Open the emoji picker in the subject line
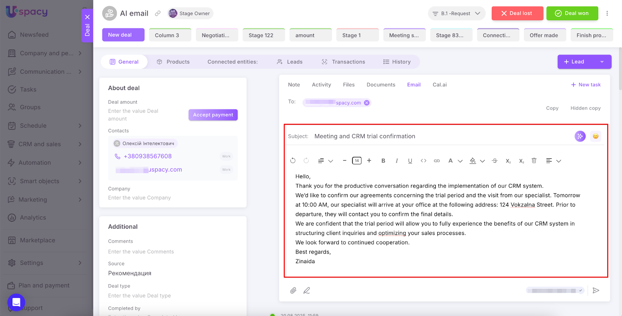The width and height of the screenshot is (622, 316). (x=596, y=136)
